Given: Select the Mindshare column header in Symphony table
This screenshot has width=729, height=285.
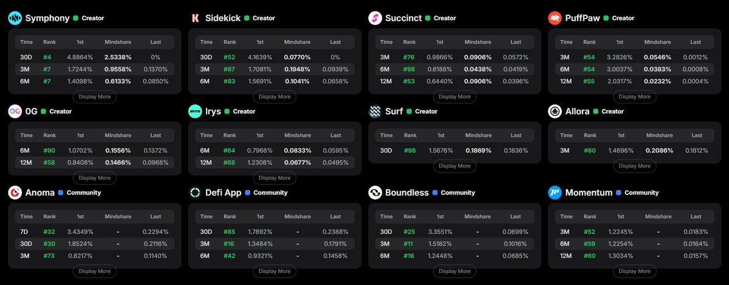Looking at the screenshot, I should pos(118,42).
